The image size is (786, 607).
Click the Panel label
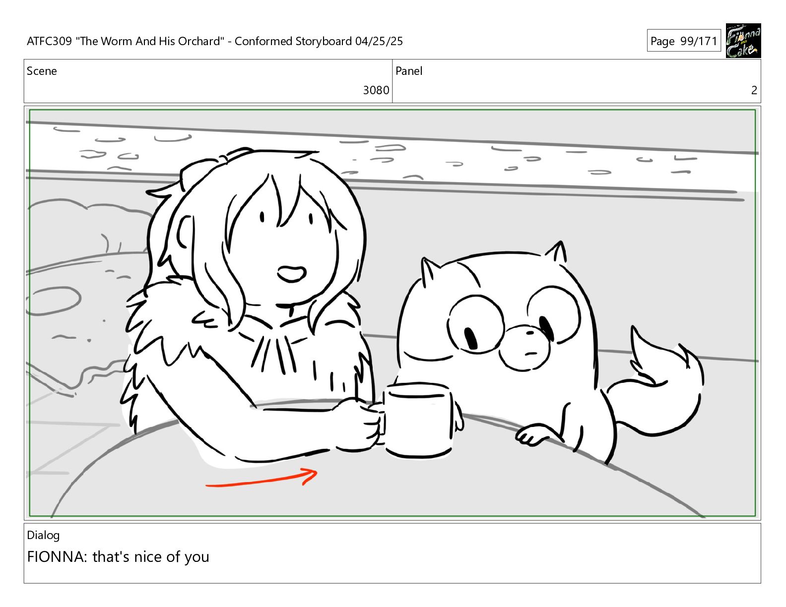(x=409, y=71)
